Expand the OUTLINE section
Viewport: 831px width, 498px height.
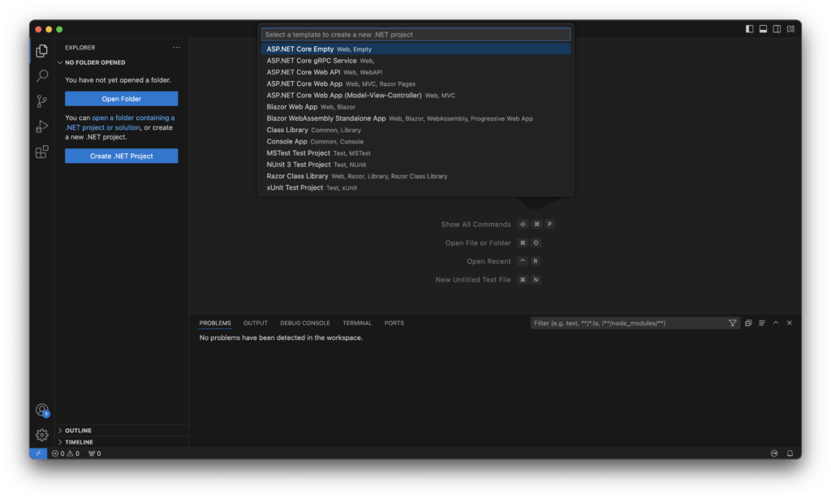click(79, 430)
